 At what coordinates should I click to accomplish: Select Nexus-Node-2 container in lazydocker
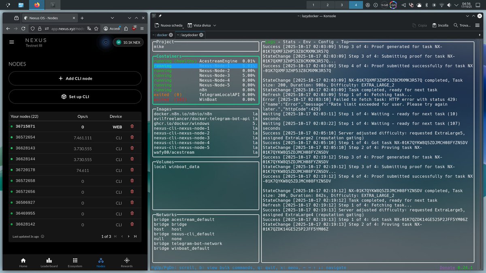click(x=205, y=70)
